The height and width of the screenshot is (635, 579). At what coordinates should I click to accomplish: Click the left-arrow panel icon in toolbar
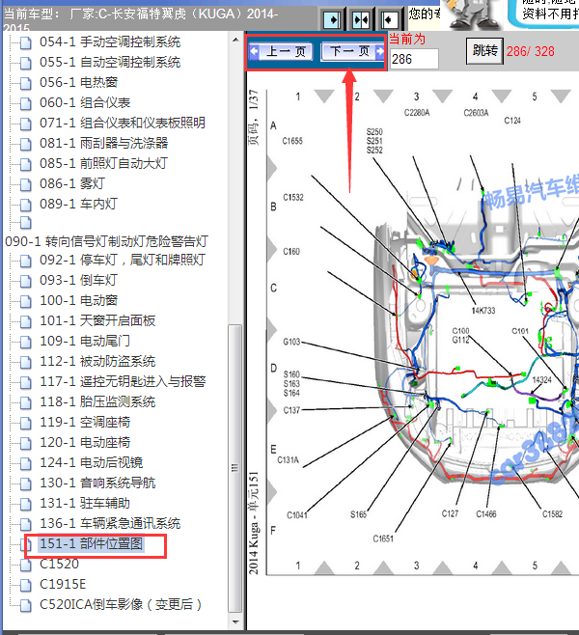coord(390,19)
